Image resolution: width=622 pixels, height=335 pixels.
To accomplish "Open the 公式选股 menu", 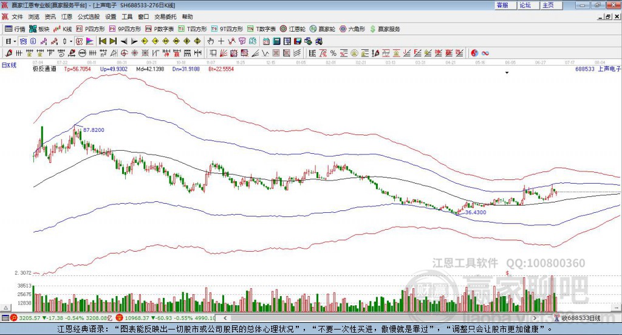I will coord(89,16).
